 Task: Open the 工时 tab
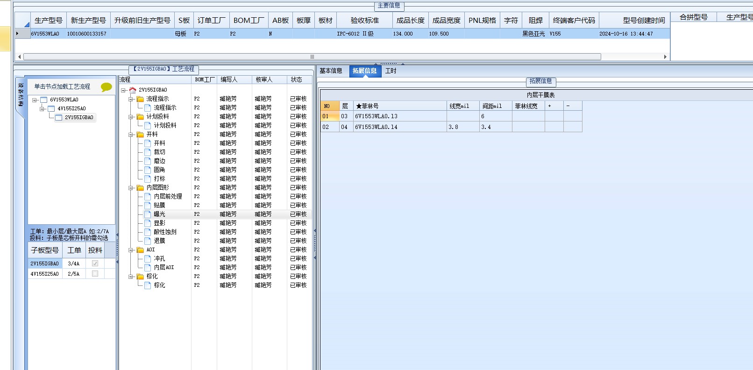tap(391, 71)
